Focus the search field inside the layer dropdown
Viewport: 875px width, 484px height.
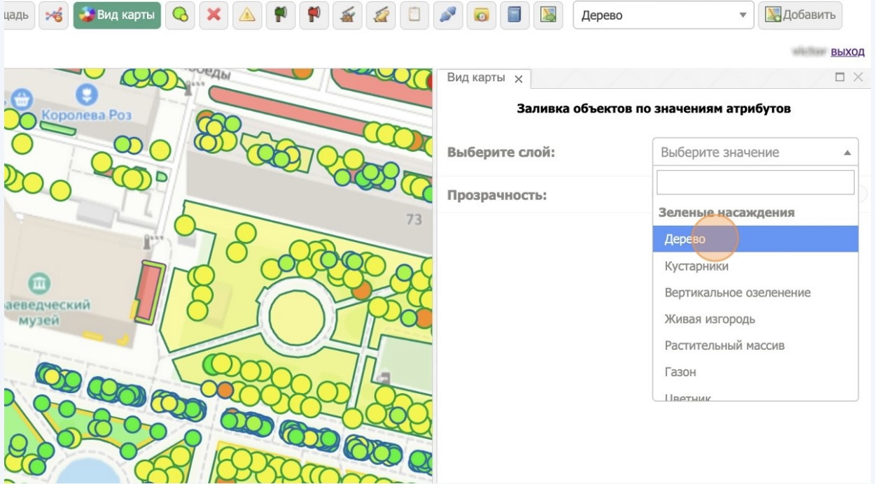pyautogui.click(x=755, y=183)
